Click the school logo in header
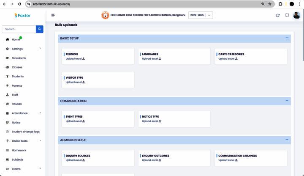 (105, 15)
